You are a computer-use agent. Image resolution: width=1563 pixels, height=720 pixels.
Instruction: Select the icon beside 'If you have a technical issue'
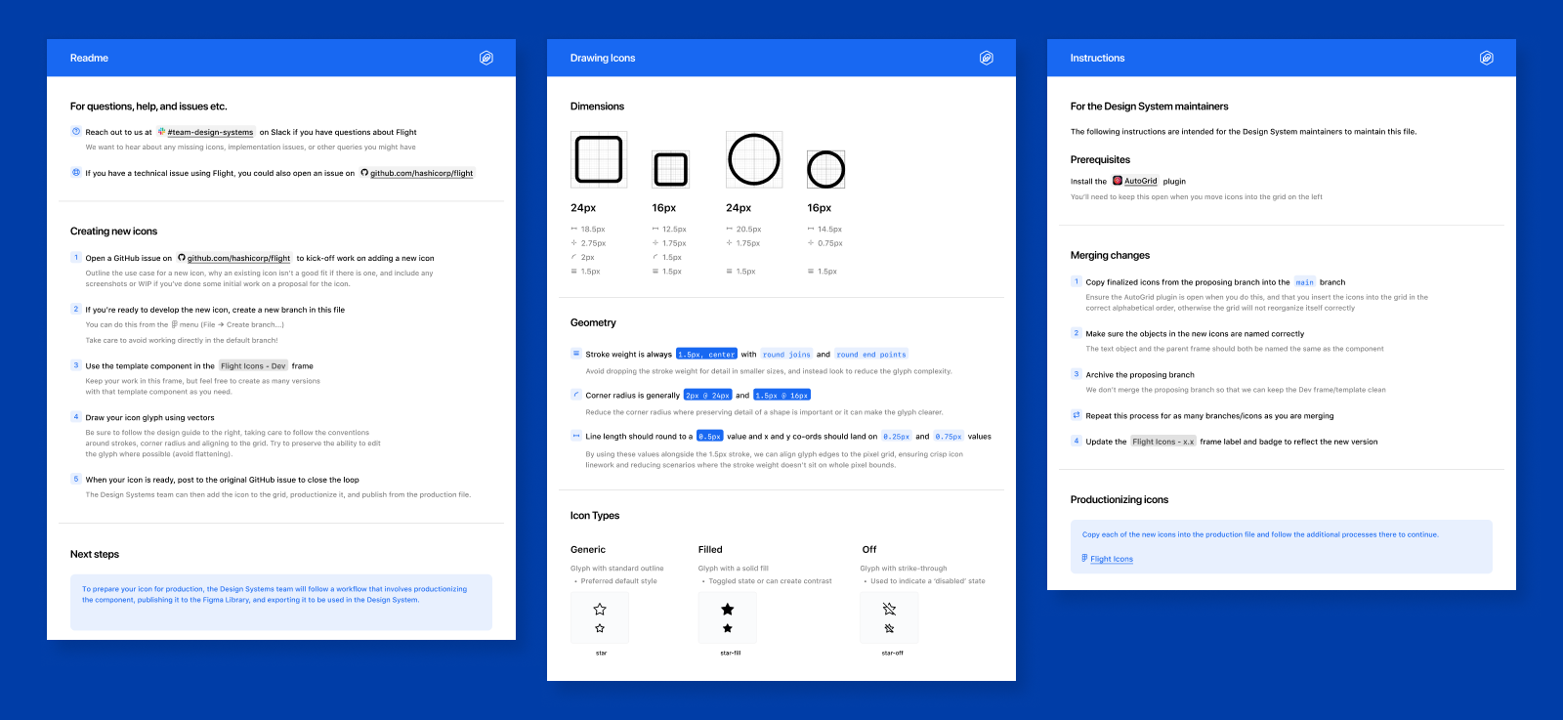coord(76,173)
